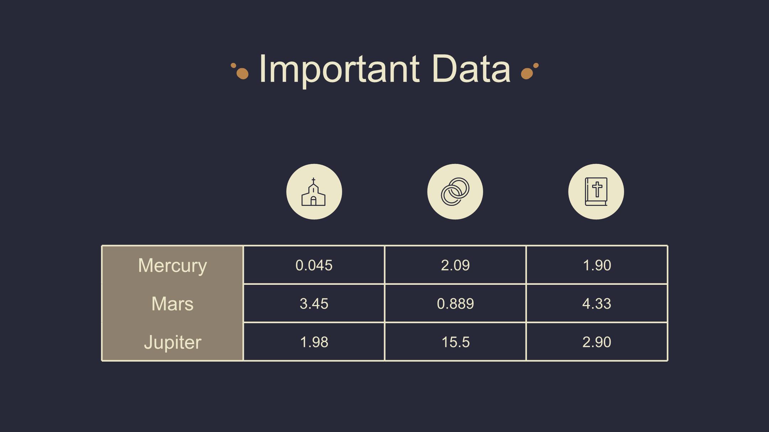Click the Jupiter cell showing 15.5
Image resolution: width=769 pixels, height=432 pixels.
click(455, 342)
